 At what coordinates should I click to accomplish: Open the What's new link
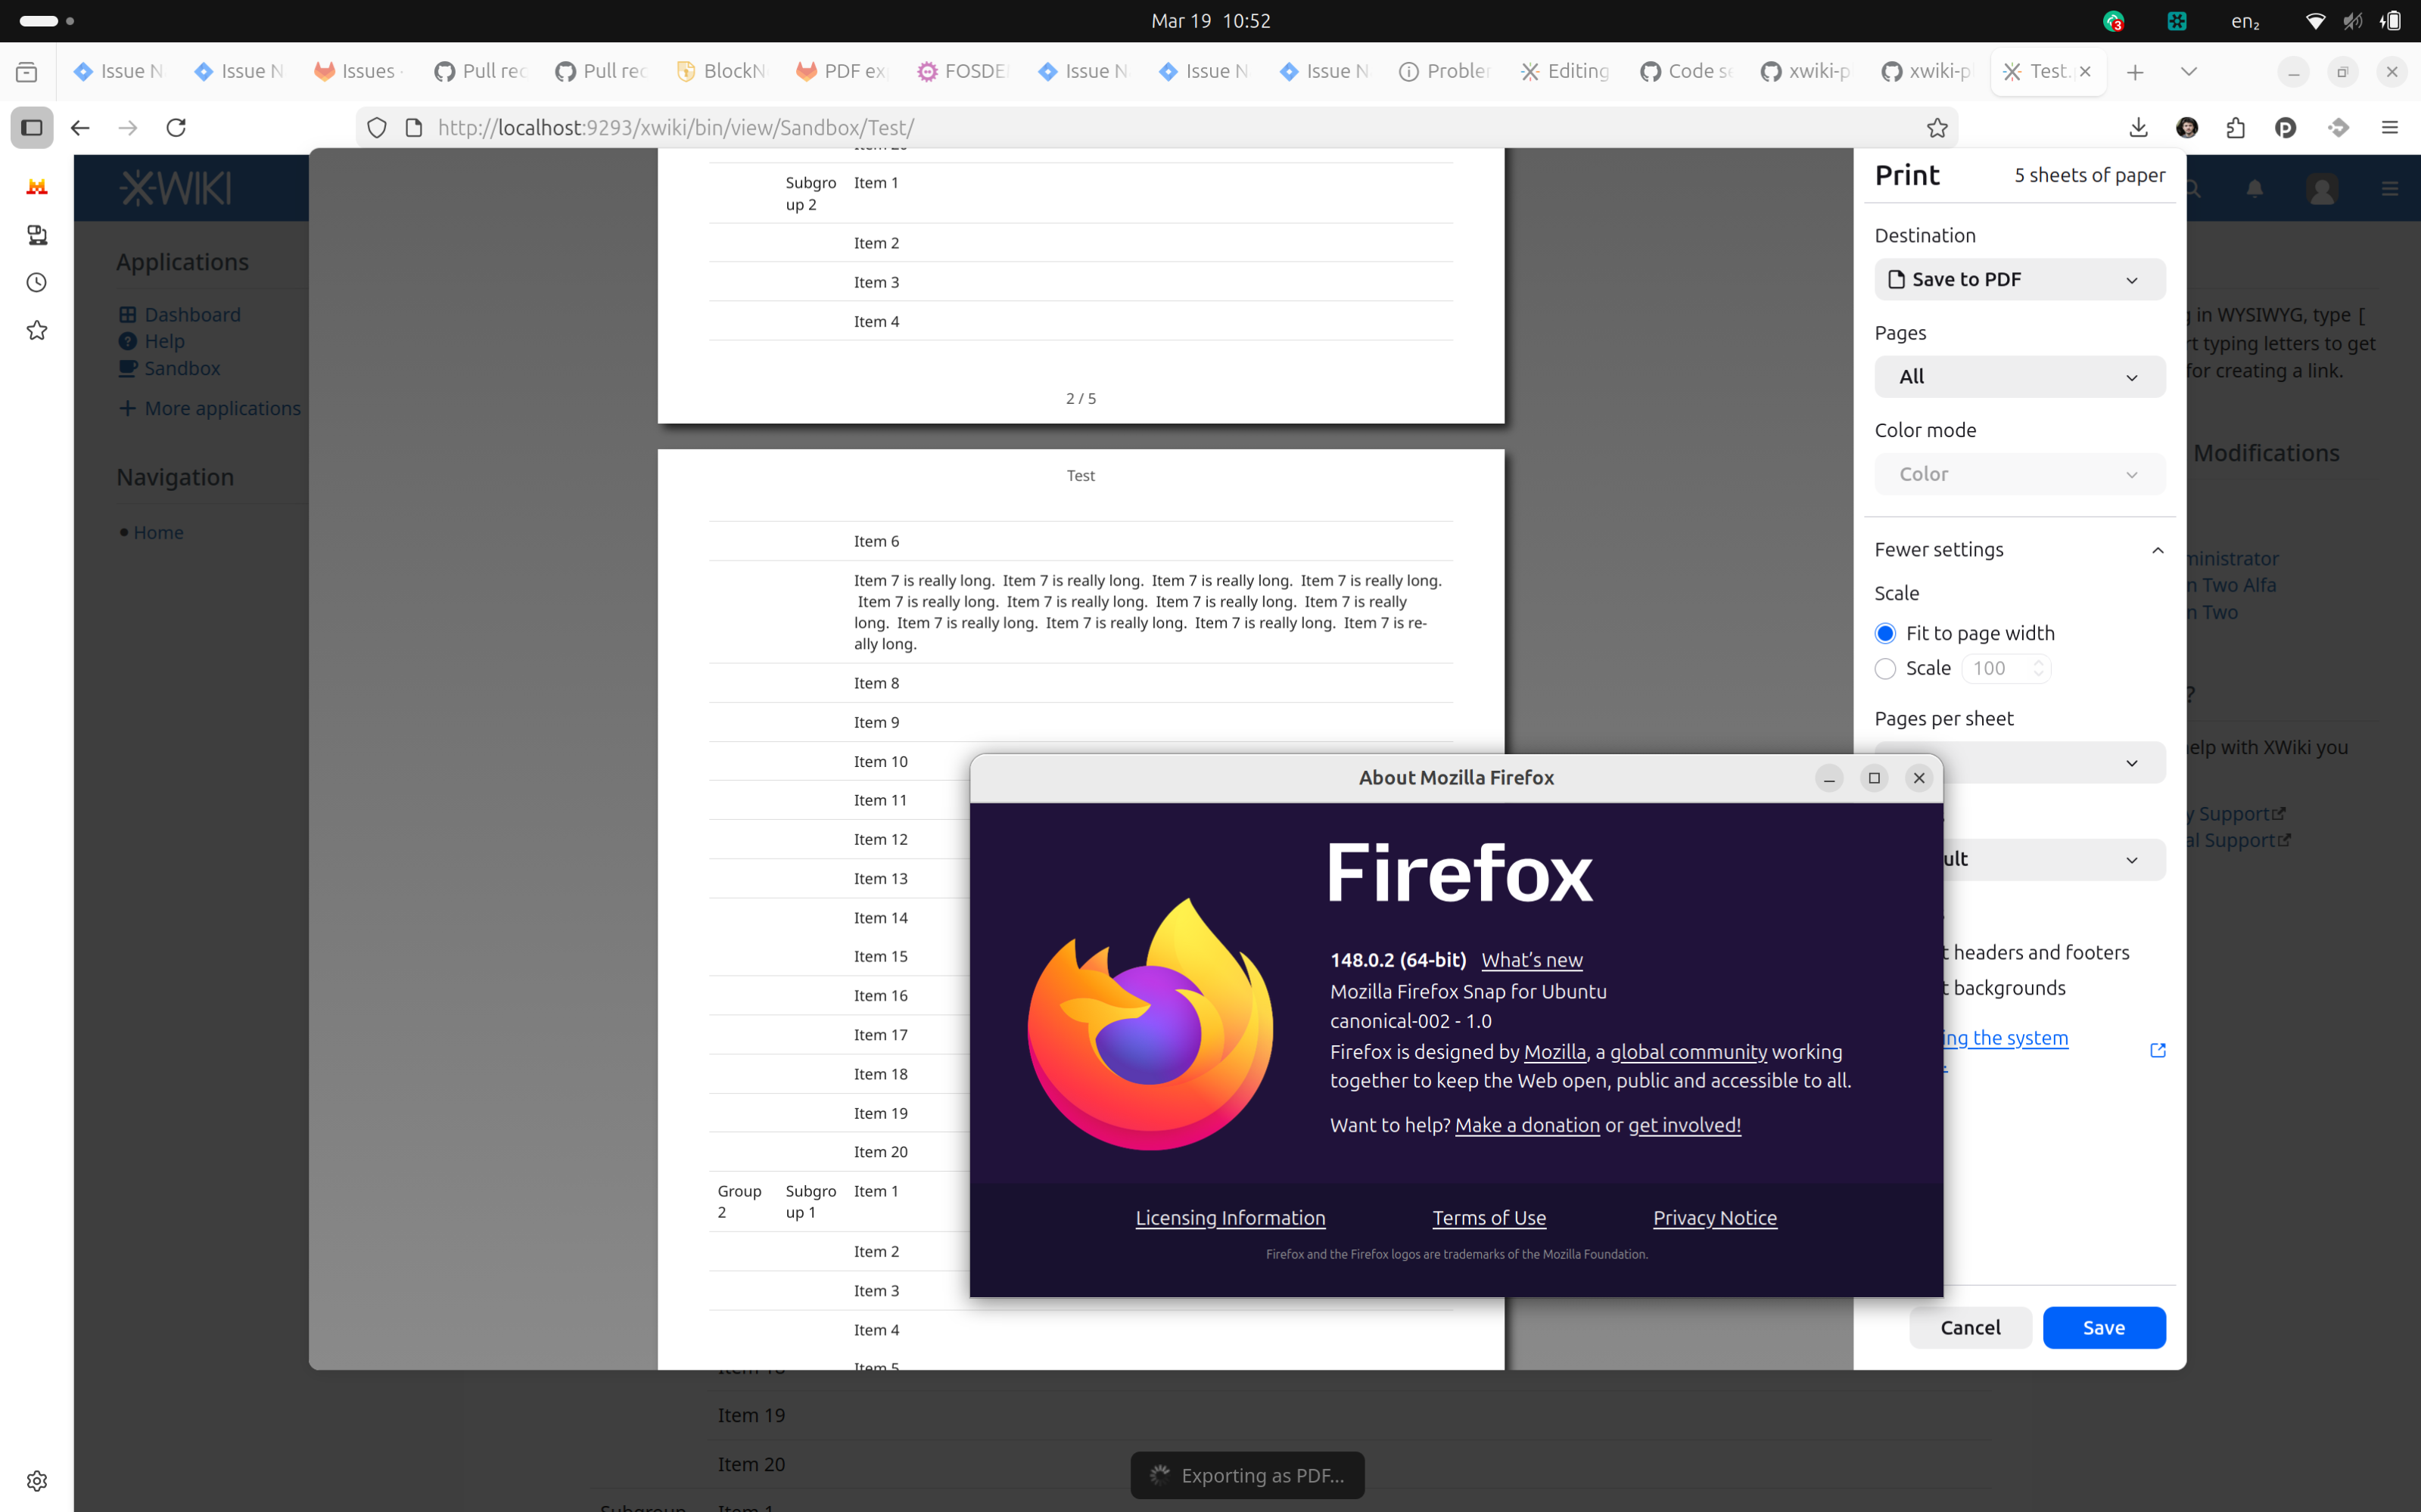tap(1531, 959)
